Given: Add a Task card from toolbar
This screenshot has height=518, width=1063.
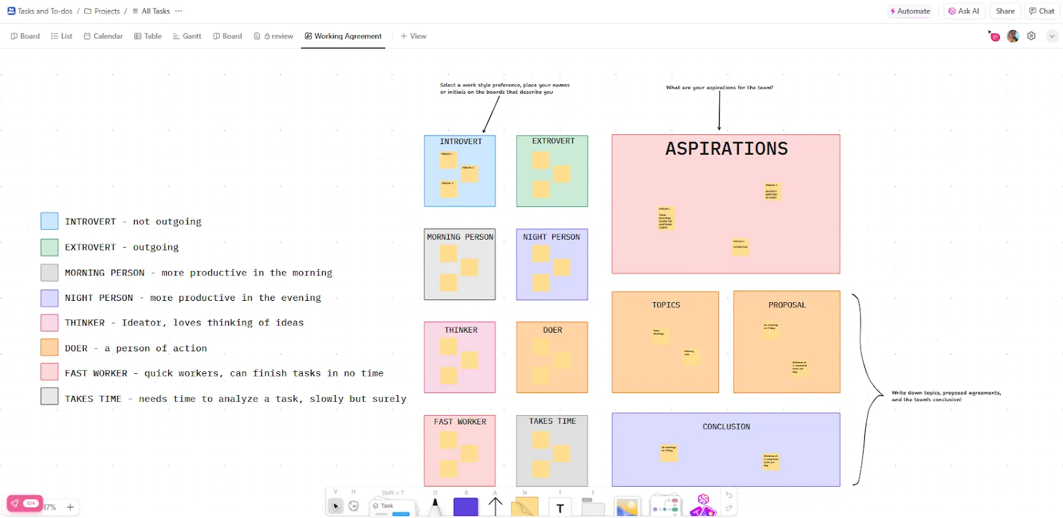Looking at the screenshot, I should pyautogui.click(x=392, y=508).
